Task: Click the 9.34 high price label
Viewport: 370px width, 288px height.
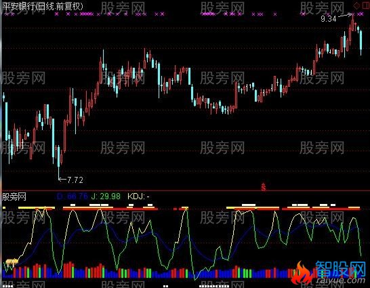Action: coord(329,19)
